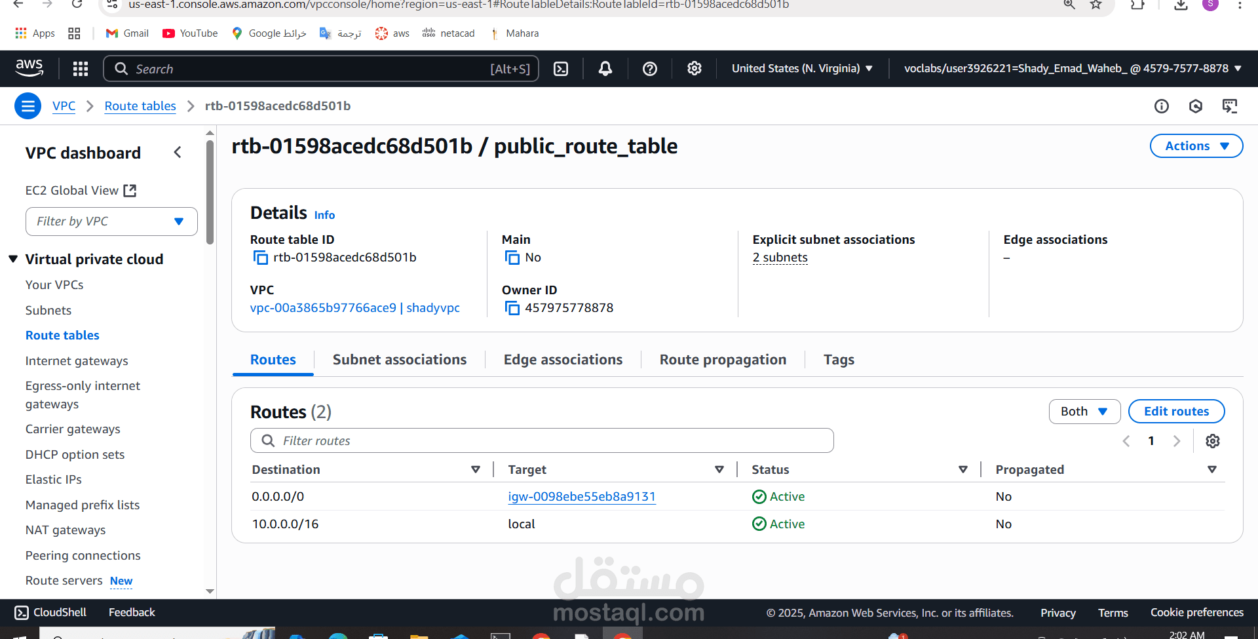The image size is (1258, 639).
Task: Open the 2 subnets link
Action: 780,258
